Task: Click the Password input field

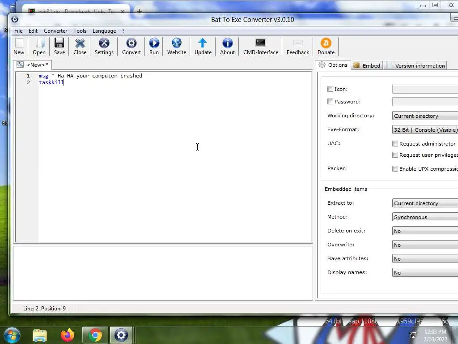Action: point(425,102)
